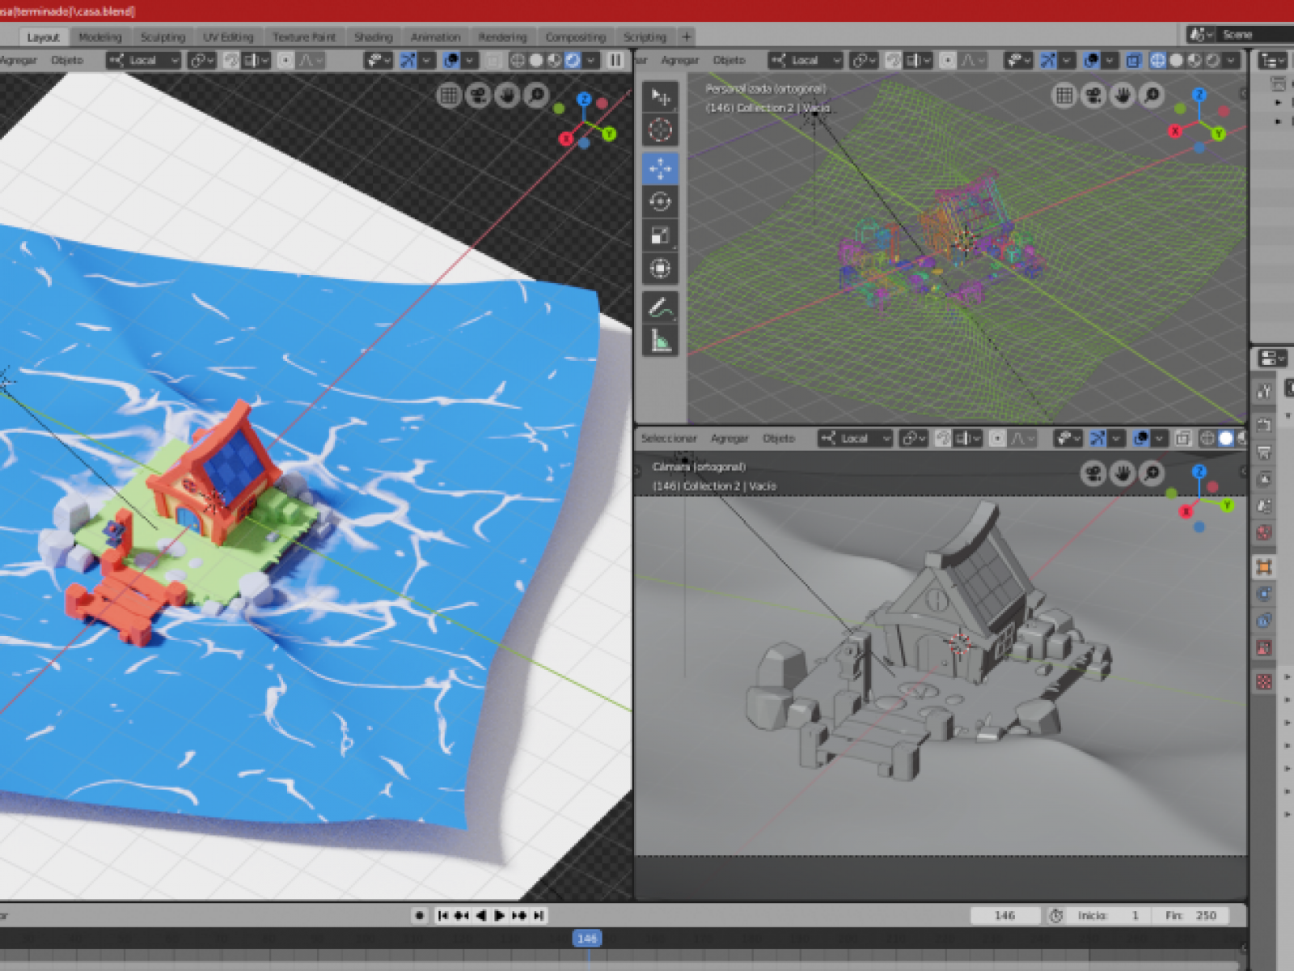The image size is (1294, 971).
Task: Open World properties tab
Action: point(1264,532)
